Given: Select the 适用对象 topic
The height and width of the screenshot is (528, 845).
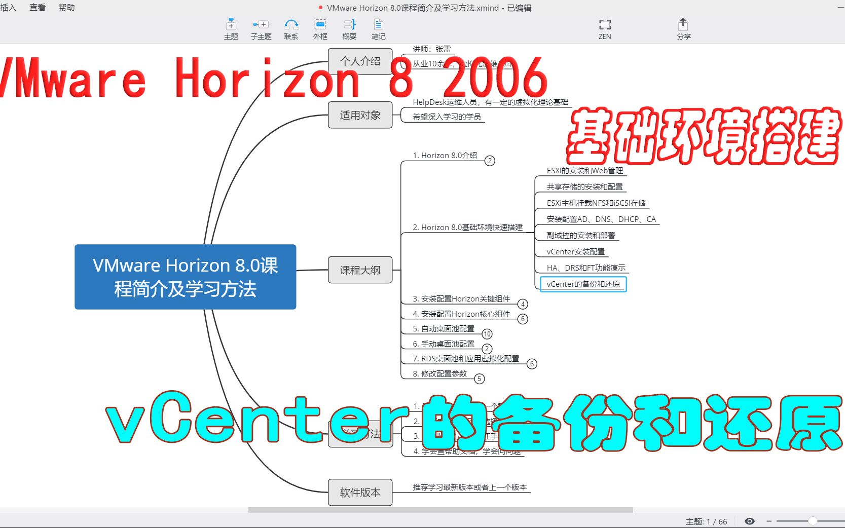Looking at the screenshot, I should tap(360, 115).
